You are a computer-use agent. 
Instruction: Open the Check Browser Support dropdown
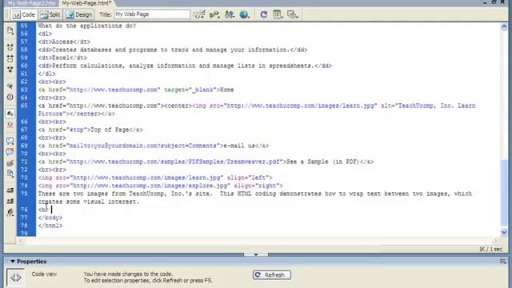pyautogui.click(x=199, y=14)
